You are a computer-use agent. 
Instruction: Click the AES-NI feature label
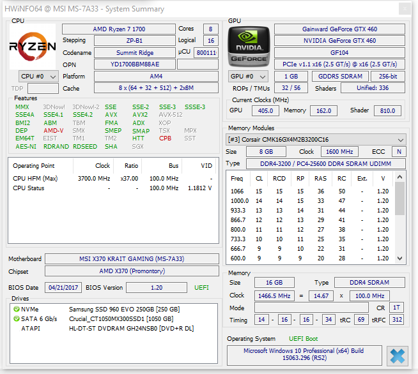[26, 146]
